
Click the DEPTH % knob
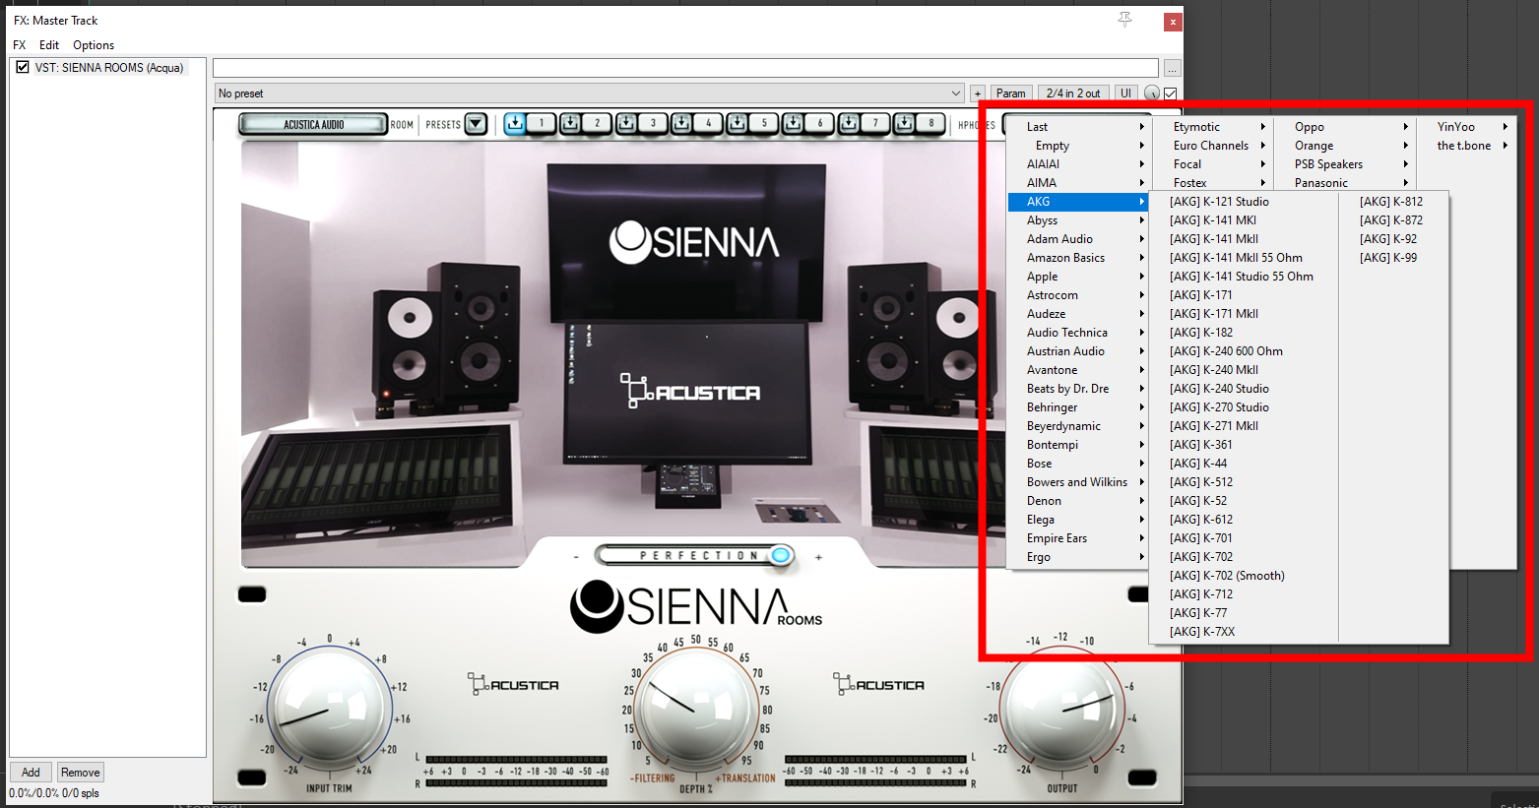coord(695,706)
